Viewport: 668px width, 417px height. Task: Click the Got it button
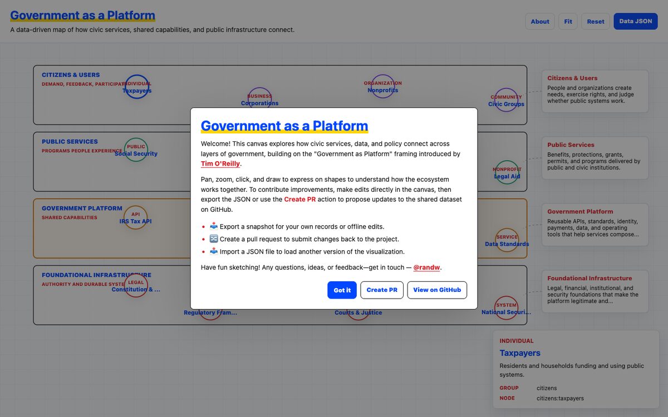pos(342,290)
